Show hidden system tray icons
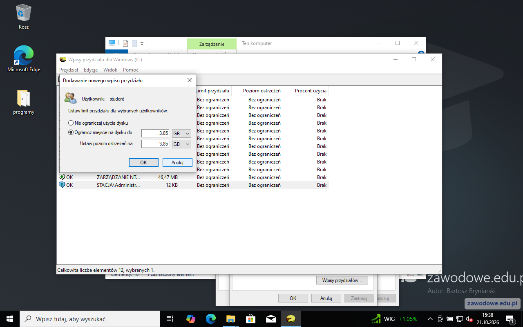523x327 pixels. (430, 319)
